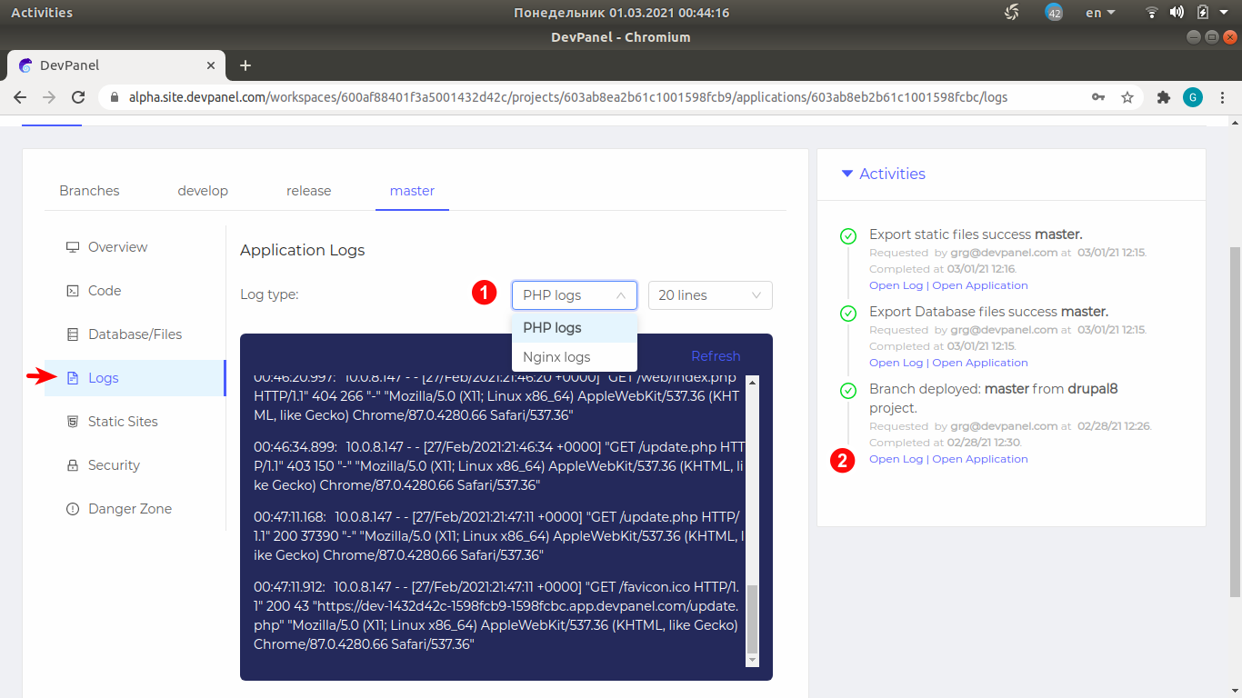This screenshot has width=1242, height=698.
Task: Select Nginx logs from the log type dropdown
Action: (557, 356)
